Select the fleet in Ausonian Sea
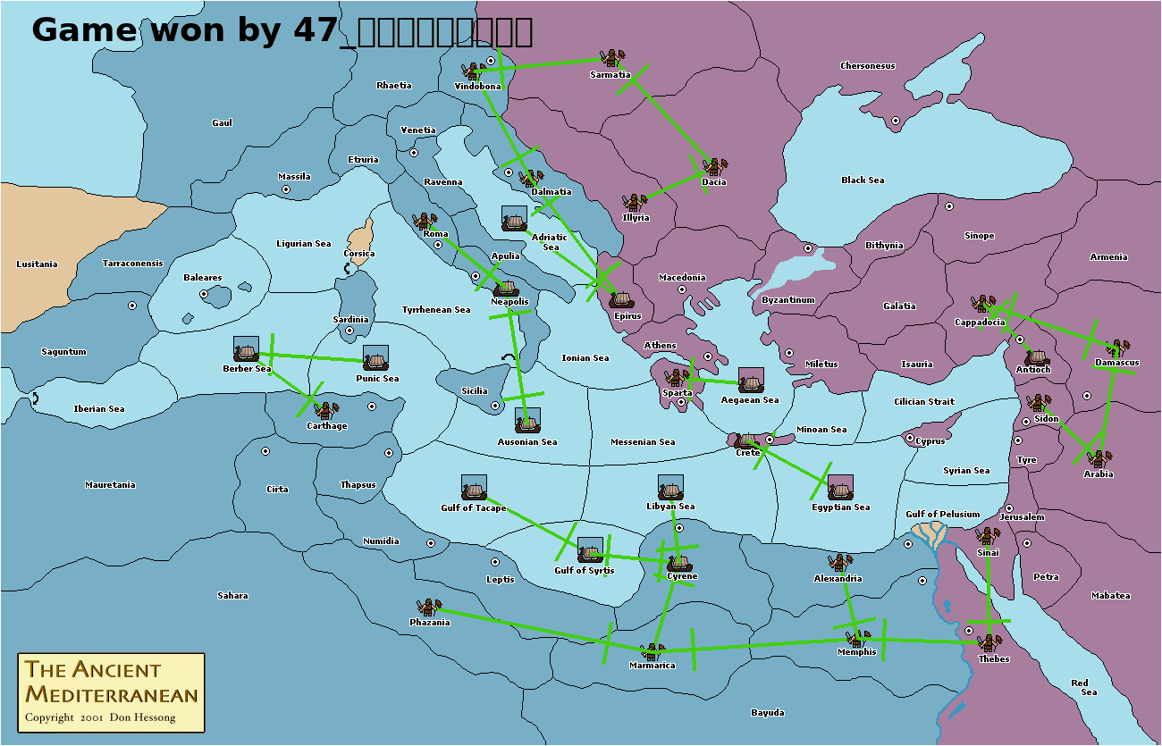The width and height of the screenshot is (1162, 746). [x=527, y=421]
